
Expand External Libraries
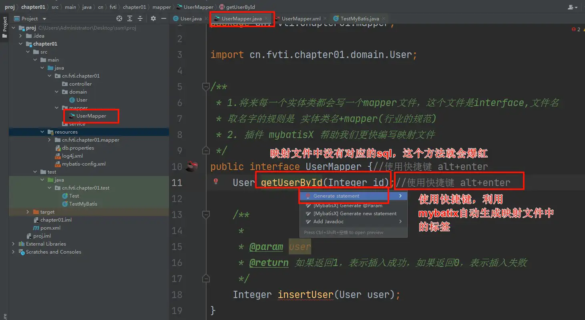13,244
